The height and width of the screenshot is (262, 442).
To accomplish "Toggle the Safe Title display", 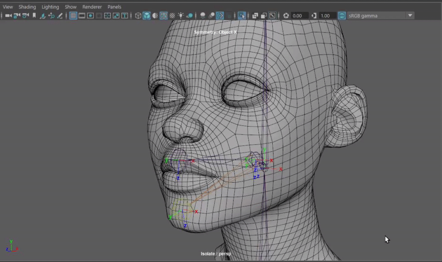I will 125,16.
